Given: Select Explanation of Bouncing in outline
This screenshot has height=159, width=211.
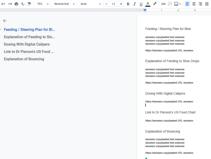Looking at the screenshot, I should [x=24, y=59].
